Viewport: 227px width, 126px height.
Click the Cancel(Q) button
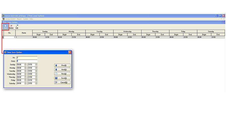click(62, 82)
